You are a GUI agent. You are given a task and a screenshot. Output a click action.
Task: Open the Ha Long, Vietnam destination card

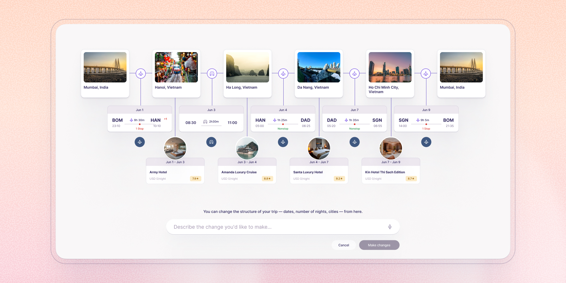click(x=248, y=74)
